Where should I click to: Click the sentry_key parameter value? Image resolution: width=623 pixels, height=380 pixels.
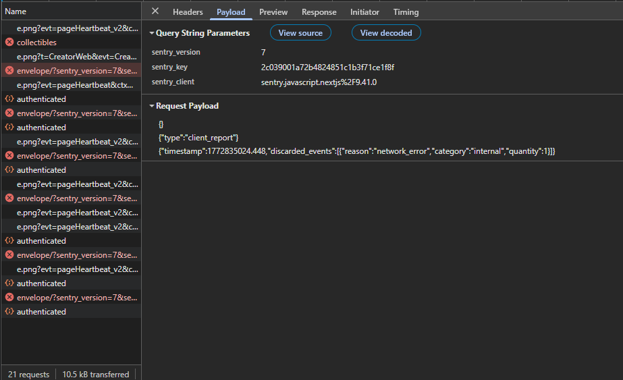(x=327, y=67)
